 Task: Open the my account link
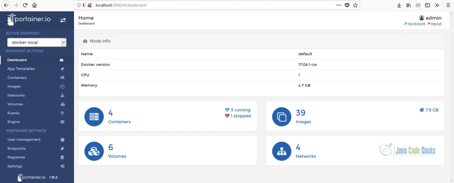click(x=415, y=23)
